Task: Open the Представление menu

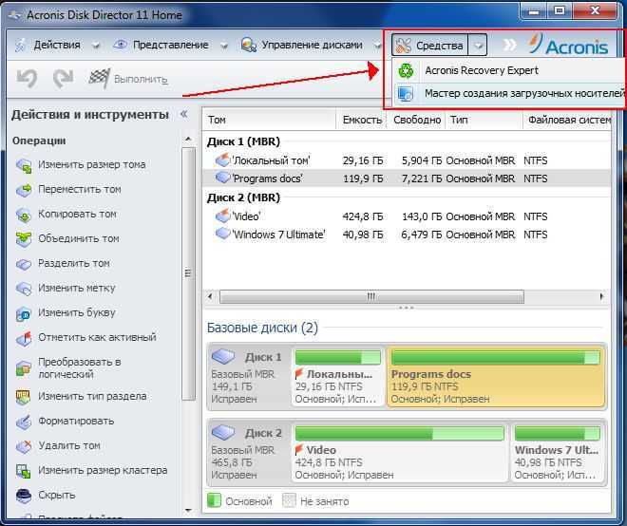Action: coord(171,46)
